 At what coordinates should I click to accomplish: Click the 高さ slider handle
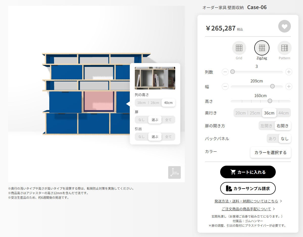[x=270, y=101]
